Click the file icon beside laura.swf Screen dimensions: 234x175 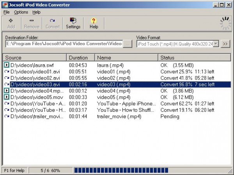[7, 65]
